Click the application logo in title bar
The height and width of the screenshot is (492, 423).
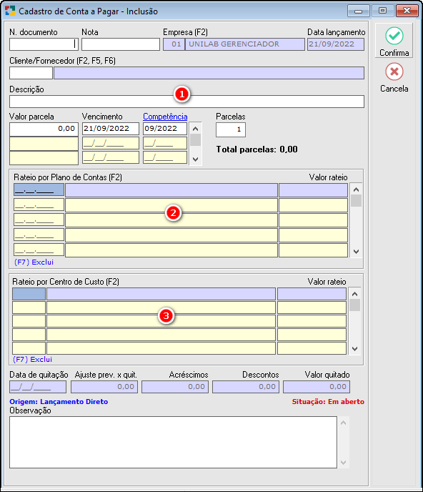coord(10,11)
